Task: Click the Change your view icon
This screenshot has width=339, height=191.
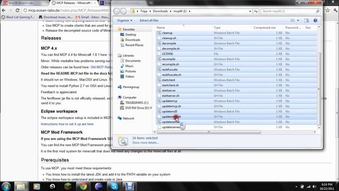Action: [293, 20]
